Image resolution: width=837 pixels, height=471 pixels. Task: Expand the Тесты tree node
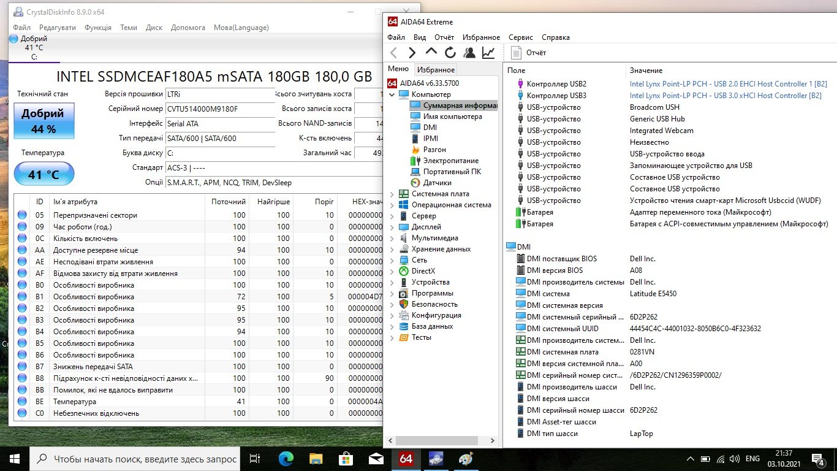pyautogui.click(x=392, y=338)
